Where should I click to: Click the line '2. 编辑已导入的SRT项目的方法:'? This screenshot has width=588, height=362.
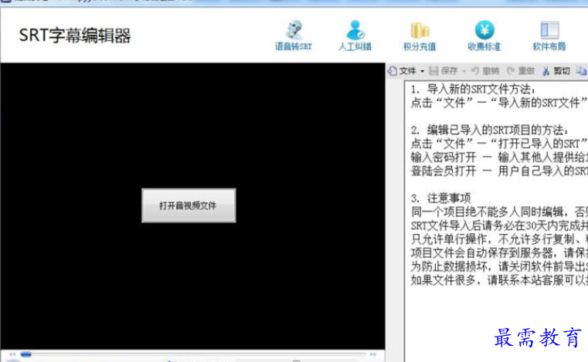click(489, 130)
